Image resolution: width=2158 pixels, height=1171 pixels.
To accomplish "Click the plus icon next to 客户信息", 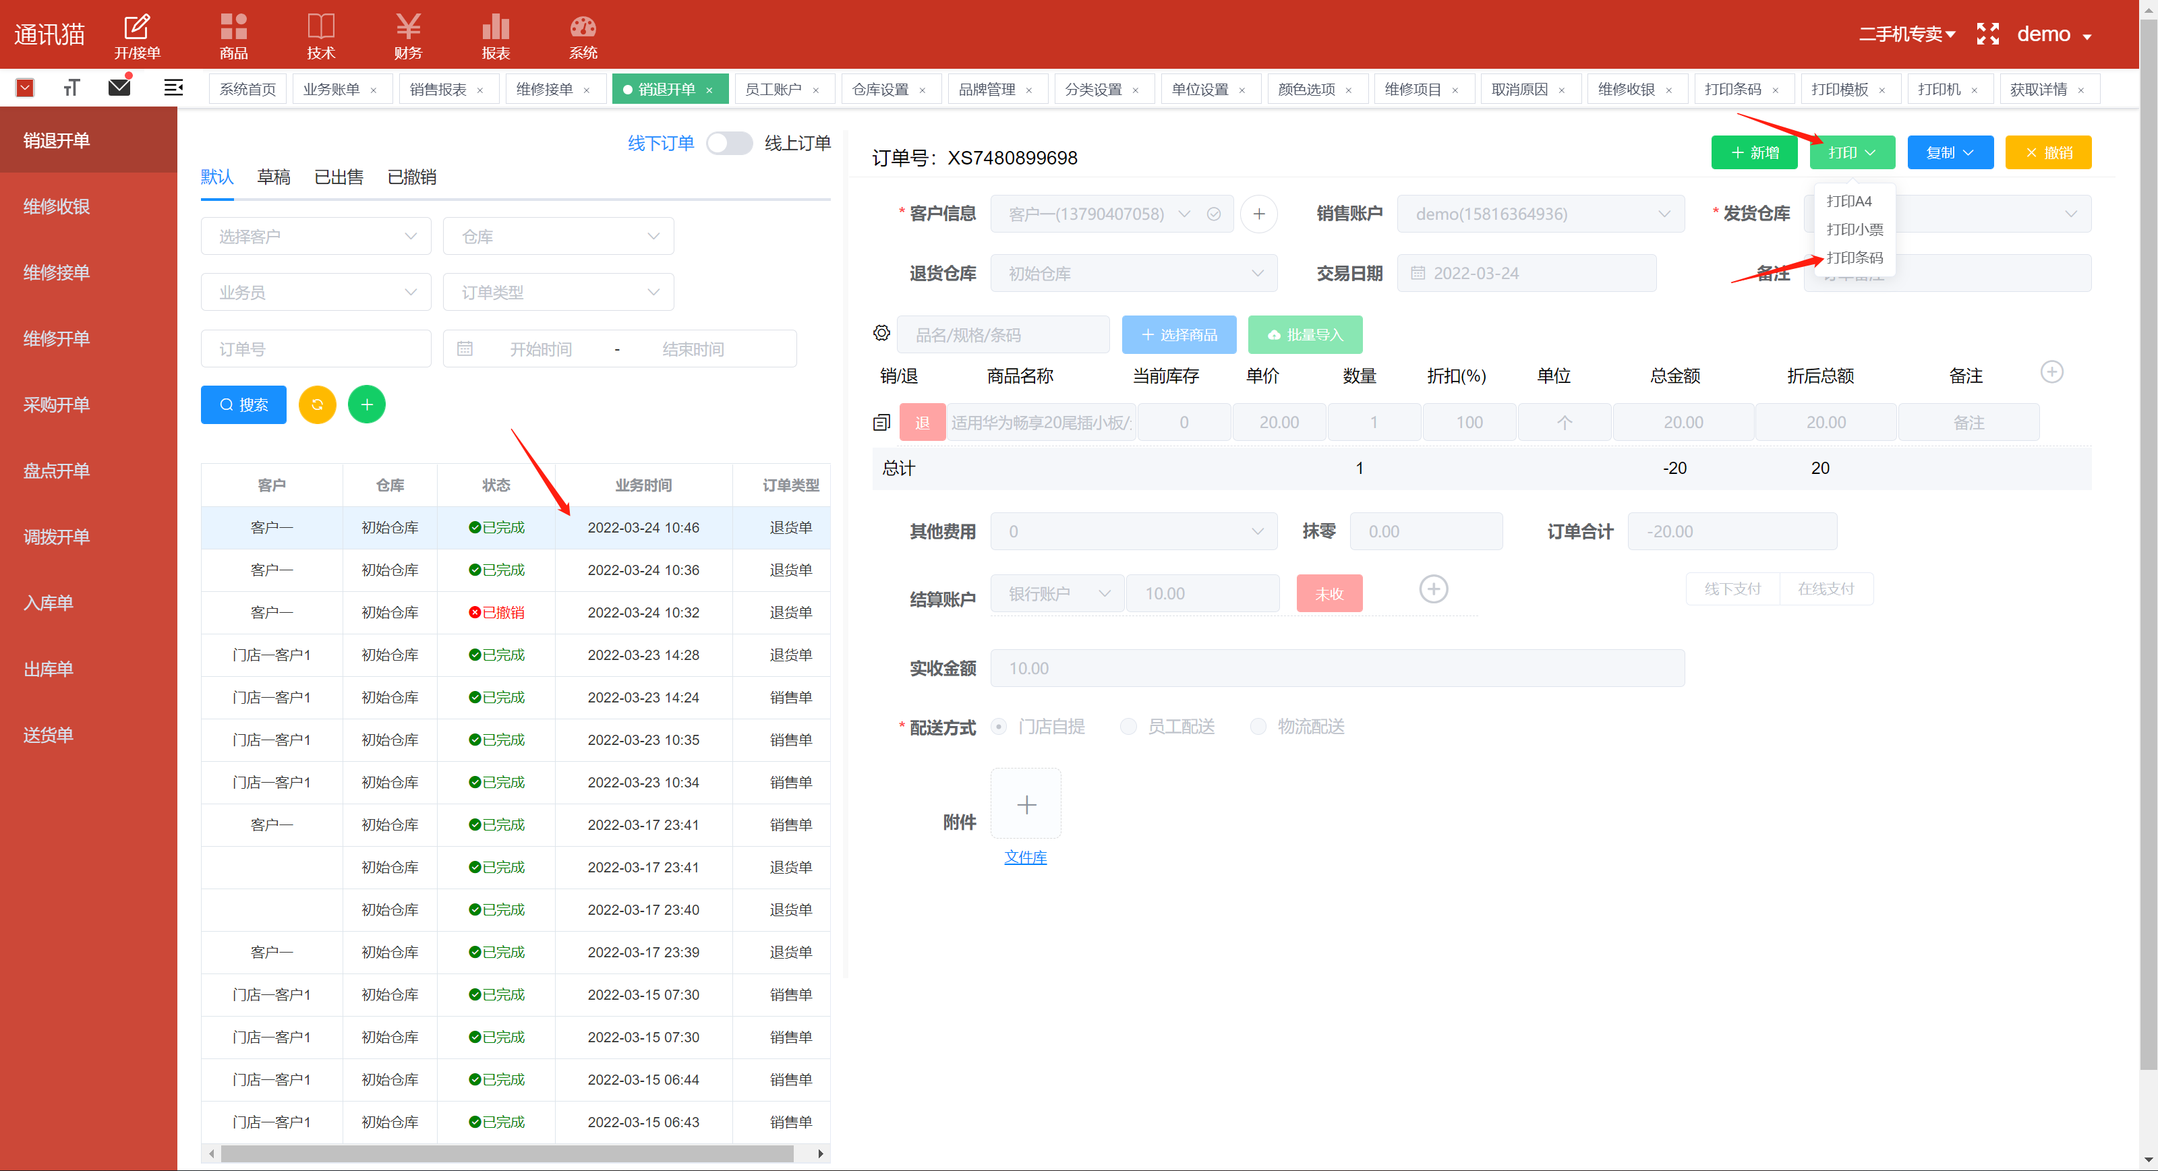I will [1258, 214].
